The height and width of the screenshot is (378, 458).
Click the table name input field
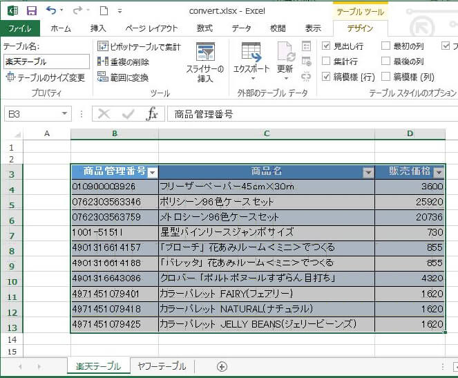[x=46, y=61]
